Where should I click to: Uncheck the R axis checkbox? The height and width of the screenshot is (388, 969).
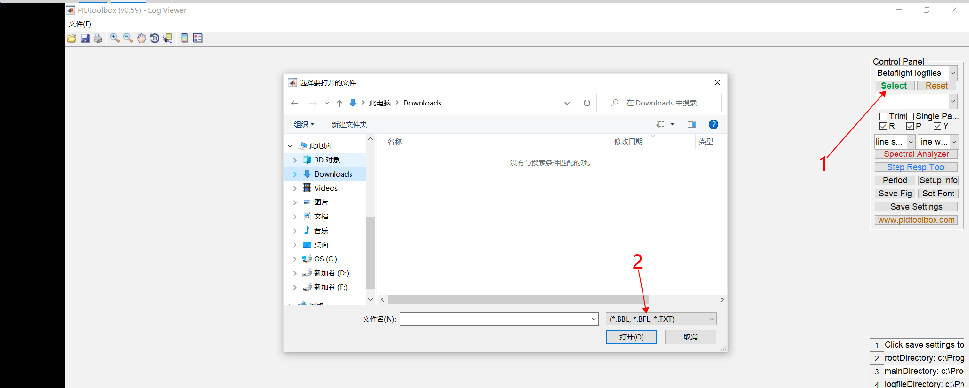(x=883, y=126)
